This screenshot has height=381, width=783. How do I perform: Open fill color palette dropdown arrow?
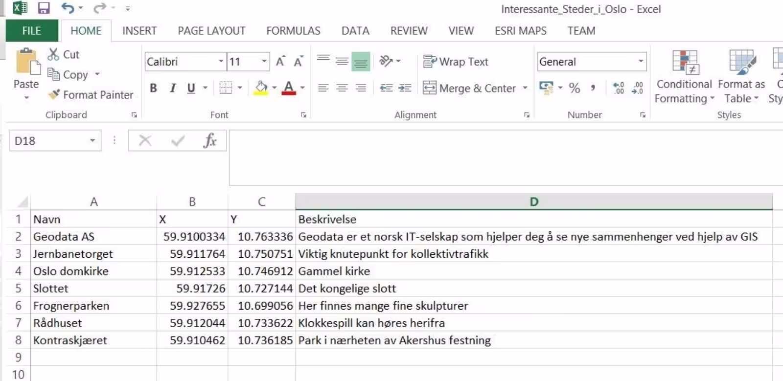coord(274,88)
